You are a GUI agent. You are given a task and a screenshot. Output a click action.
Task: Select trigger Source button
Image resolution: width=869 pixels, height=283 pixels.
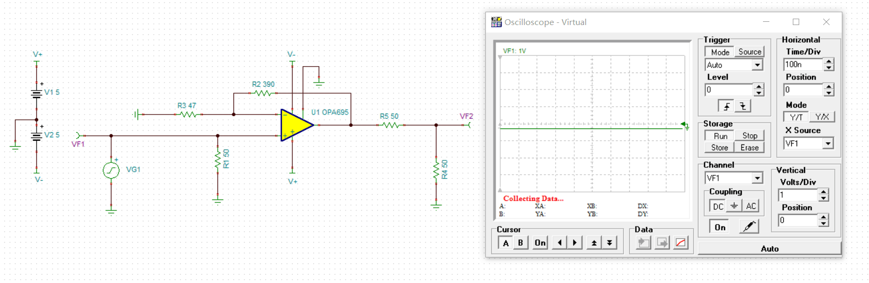tap(750, 52)
